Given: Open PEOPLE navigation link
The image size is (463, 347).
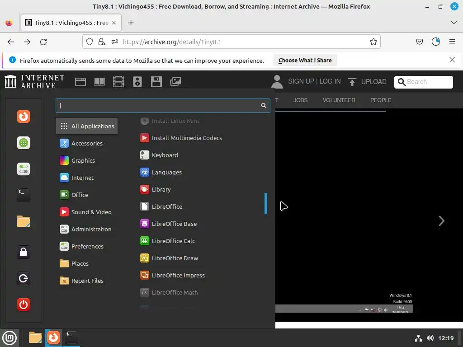Looking at the screenshot, I should coord(381,100).
